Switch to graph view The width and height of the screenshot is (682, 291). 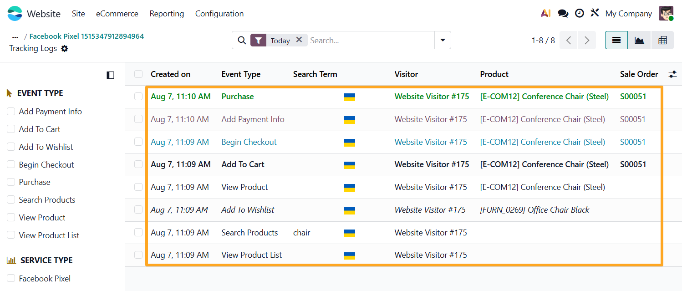click(640, 40)
